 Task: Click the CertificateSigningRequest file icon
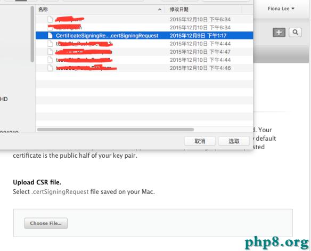[x=50, y=36]
